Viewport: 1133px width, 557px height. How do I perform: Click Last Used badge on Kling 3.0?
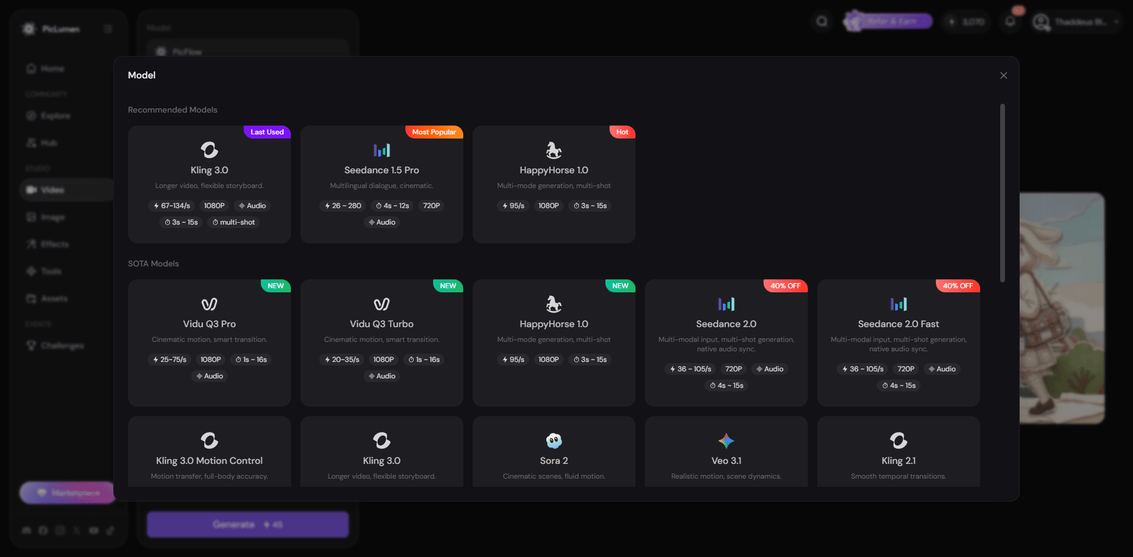pos(267,132)
